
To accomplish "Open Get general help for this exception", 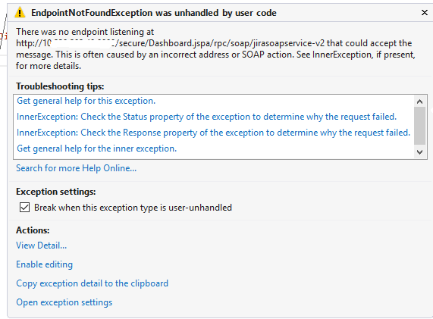I will pyautogui.click(x=86, y=101).
